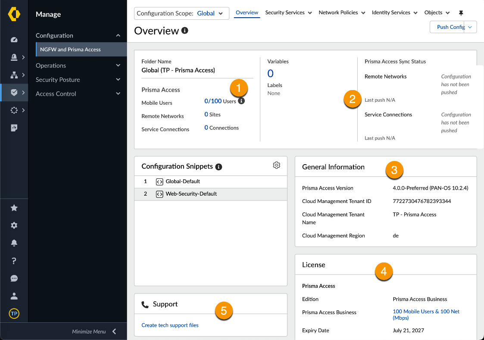484x340 pixels.
Task: Collapse the Configuration section
Action: 118,35
